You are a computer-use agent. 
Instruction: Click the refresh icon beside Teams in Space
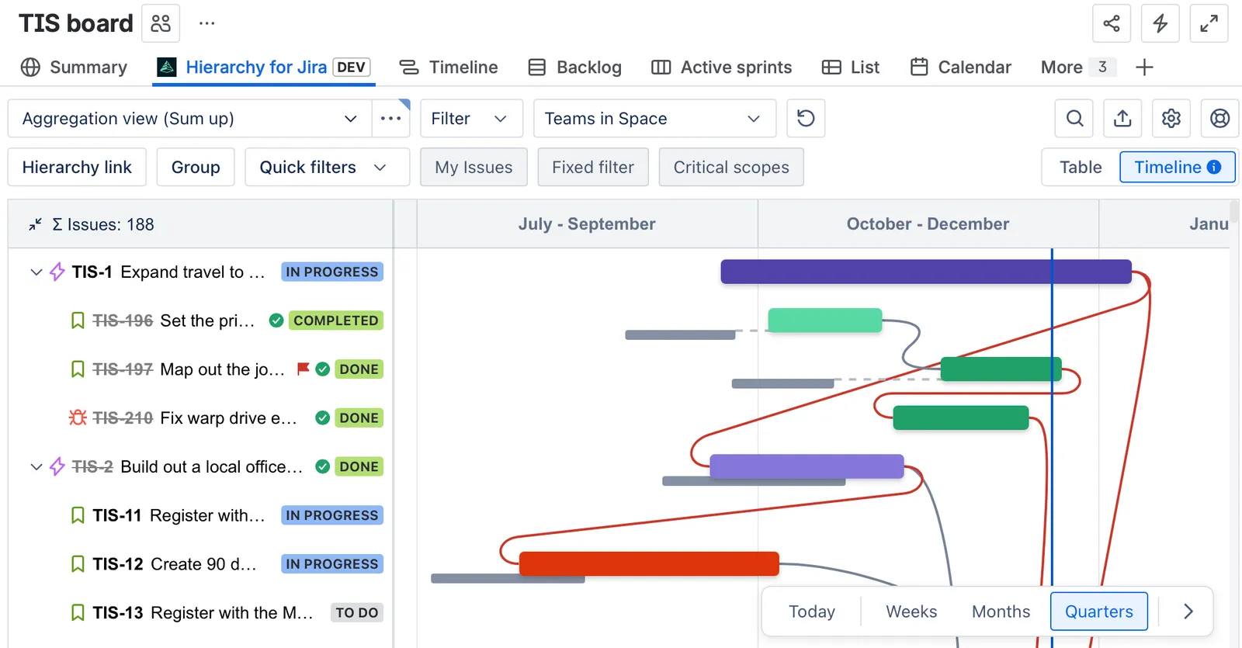806,119
